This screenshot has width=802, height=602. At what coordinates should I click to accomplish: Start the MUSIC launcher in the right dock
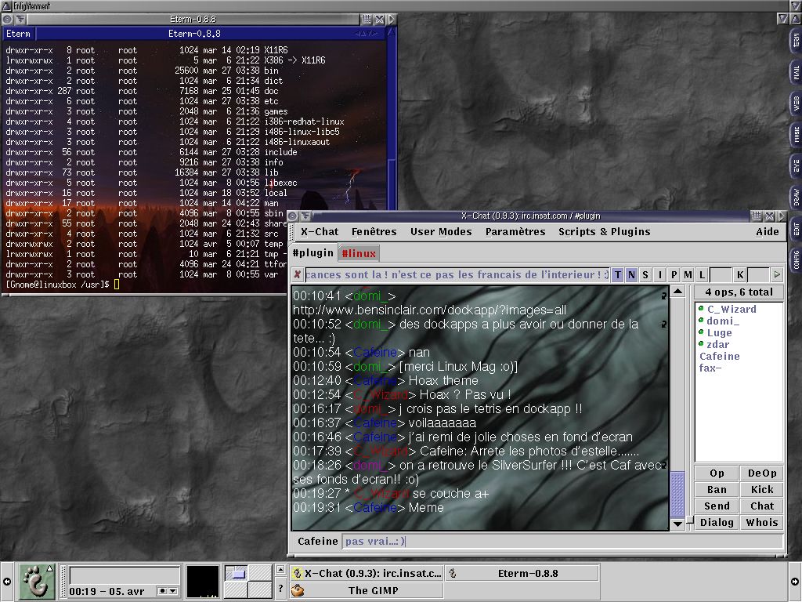[796, 135]
